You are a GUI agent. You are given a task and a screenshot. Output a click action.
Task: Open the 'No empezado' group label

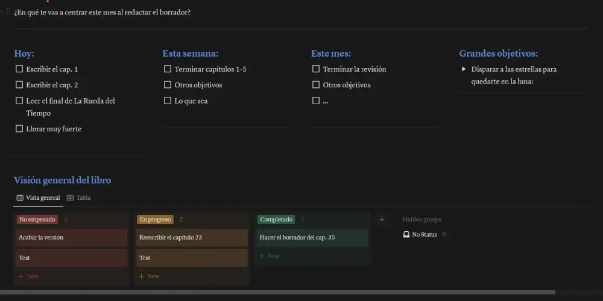pyautogui.click(x=37, y=220)
